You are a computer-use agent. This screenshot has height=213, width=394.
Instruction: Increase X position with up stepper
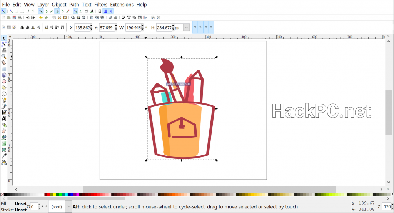[x=91, y=26]
